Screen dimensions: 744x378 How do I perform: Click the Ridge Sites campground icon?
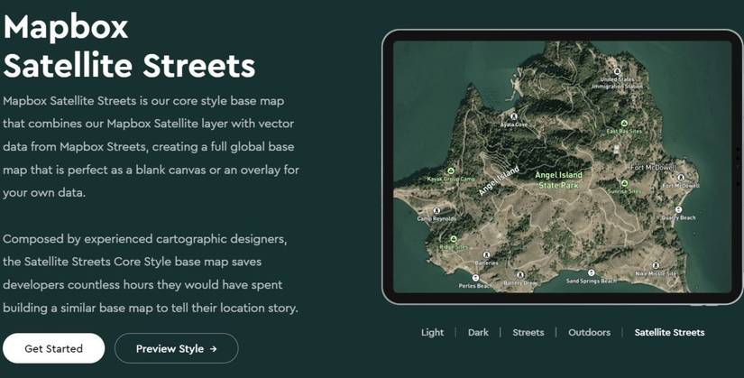point(454,239)
